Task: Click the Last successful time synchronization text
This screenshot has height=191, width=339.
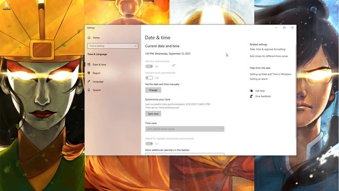Action: pyautogui.click(x=177, y=104)
